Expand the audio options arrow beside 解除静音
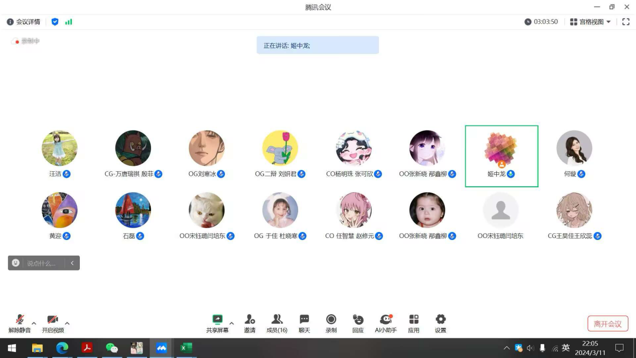 tap(34, 323)
